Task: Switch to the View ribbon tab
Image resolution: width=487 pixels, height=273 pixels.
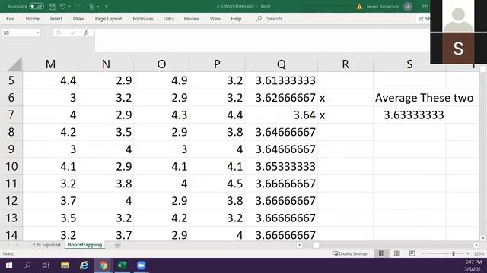Action: tap(215, 19)
